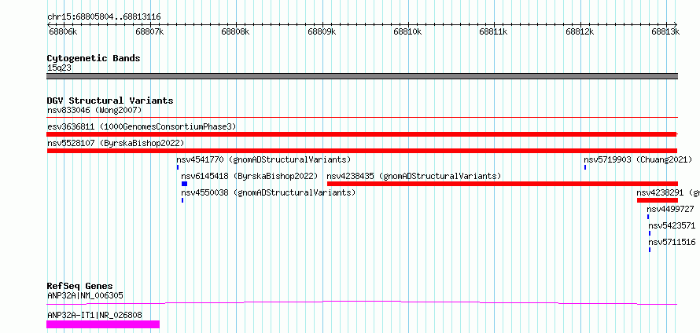The image size is (700, 333).
Task: Select the Cytogenetic Bands track title
Action: coord(94,58)
